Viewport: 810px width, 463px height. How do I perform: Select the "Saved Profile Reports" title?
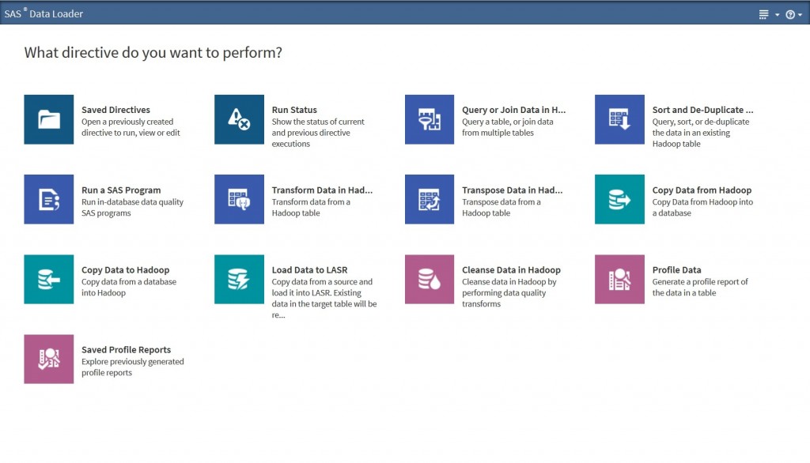tap(126, 350)
